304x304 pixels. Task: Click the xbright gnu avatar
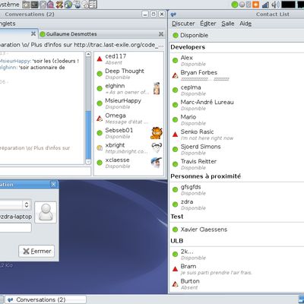[157, 147]
